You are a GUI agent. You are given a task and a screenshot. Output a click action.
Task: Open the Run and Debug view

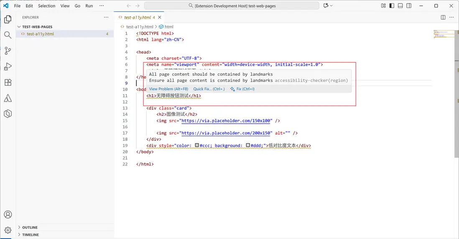click(8, 67)
